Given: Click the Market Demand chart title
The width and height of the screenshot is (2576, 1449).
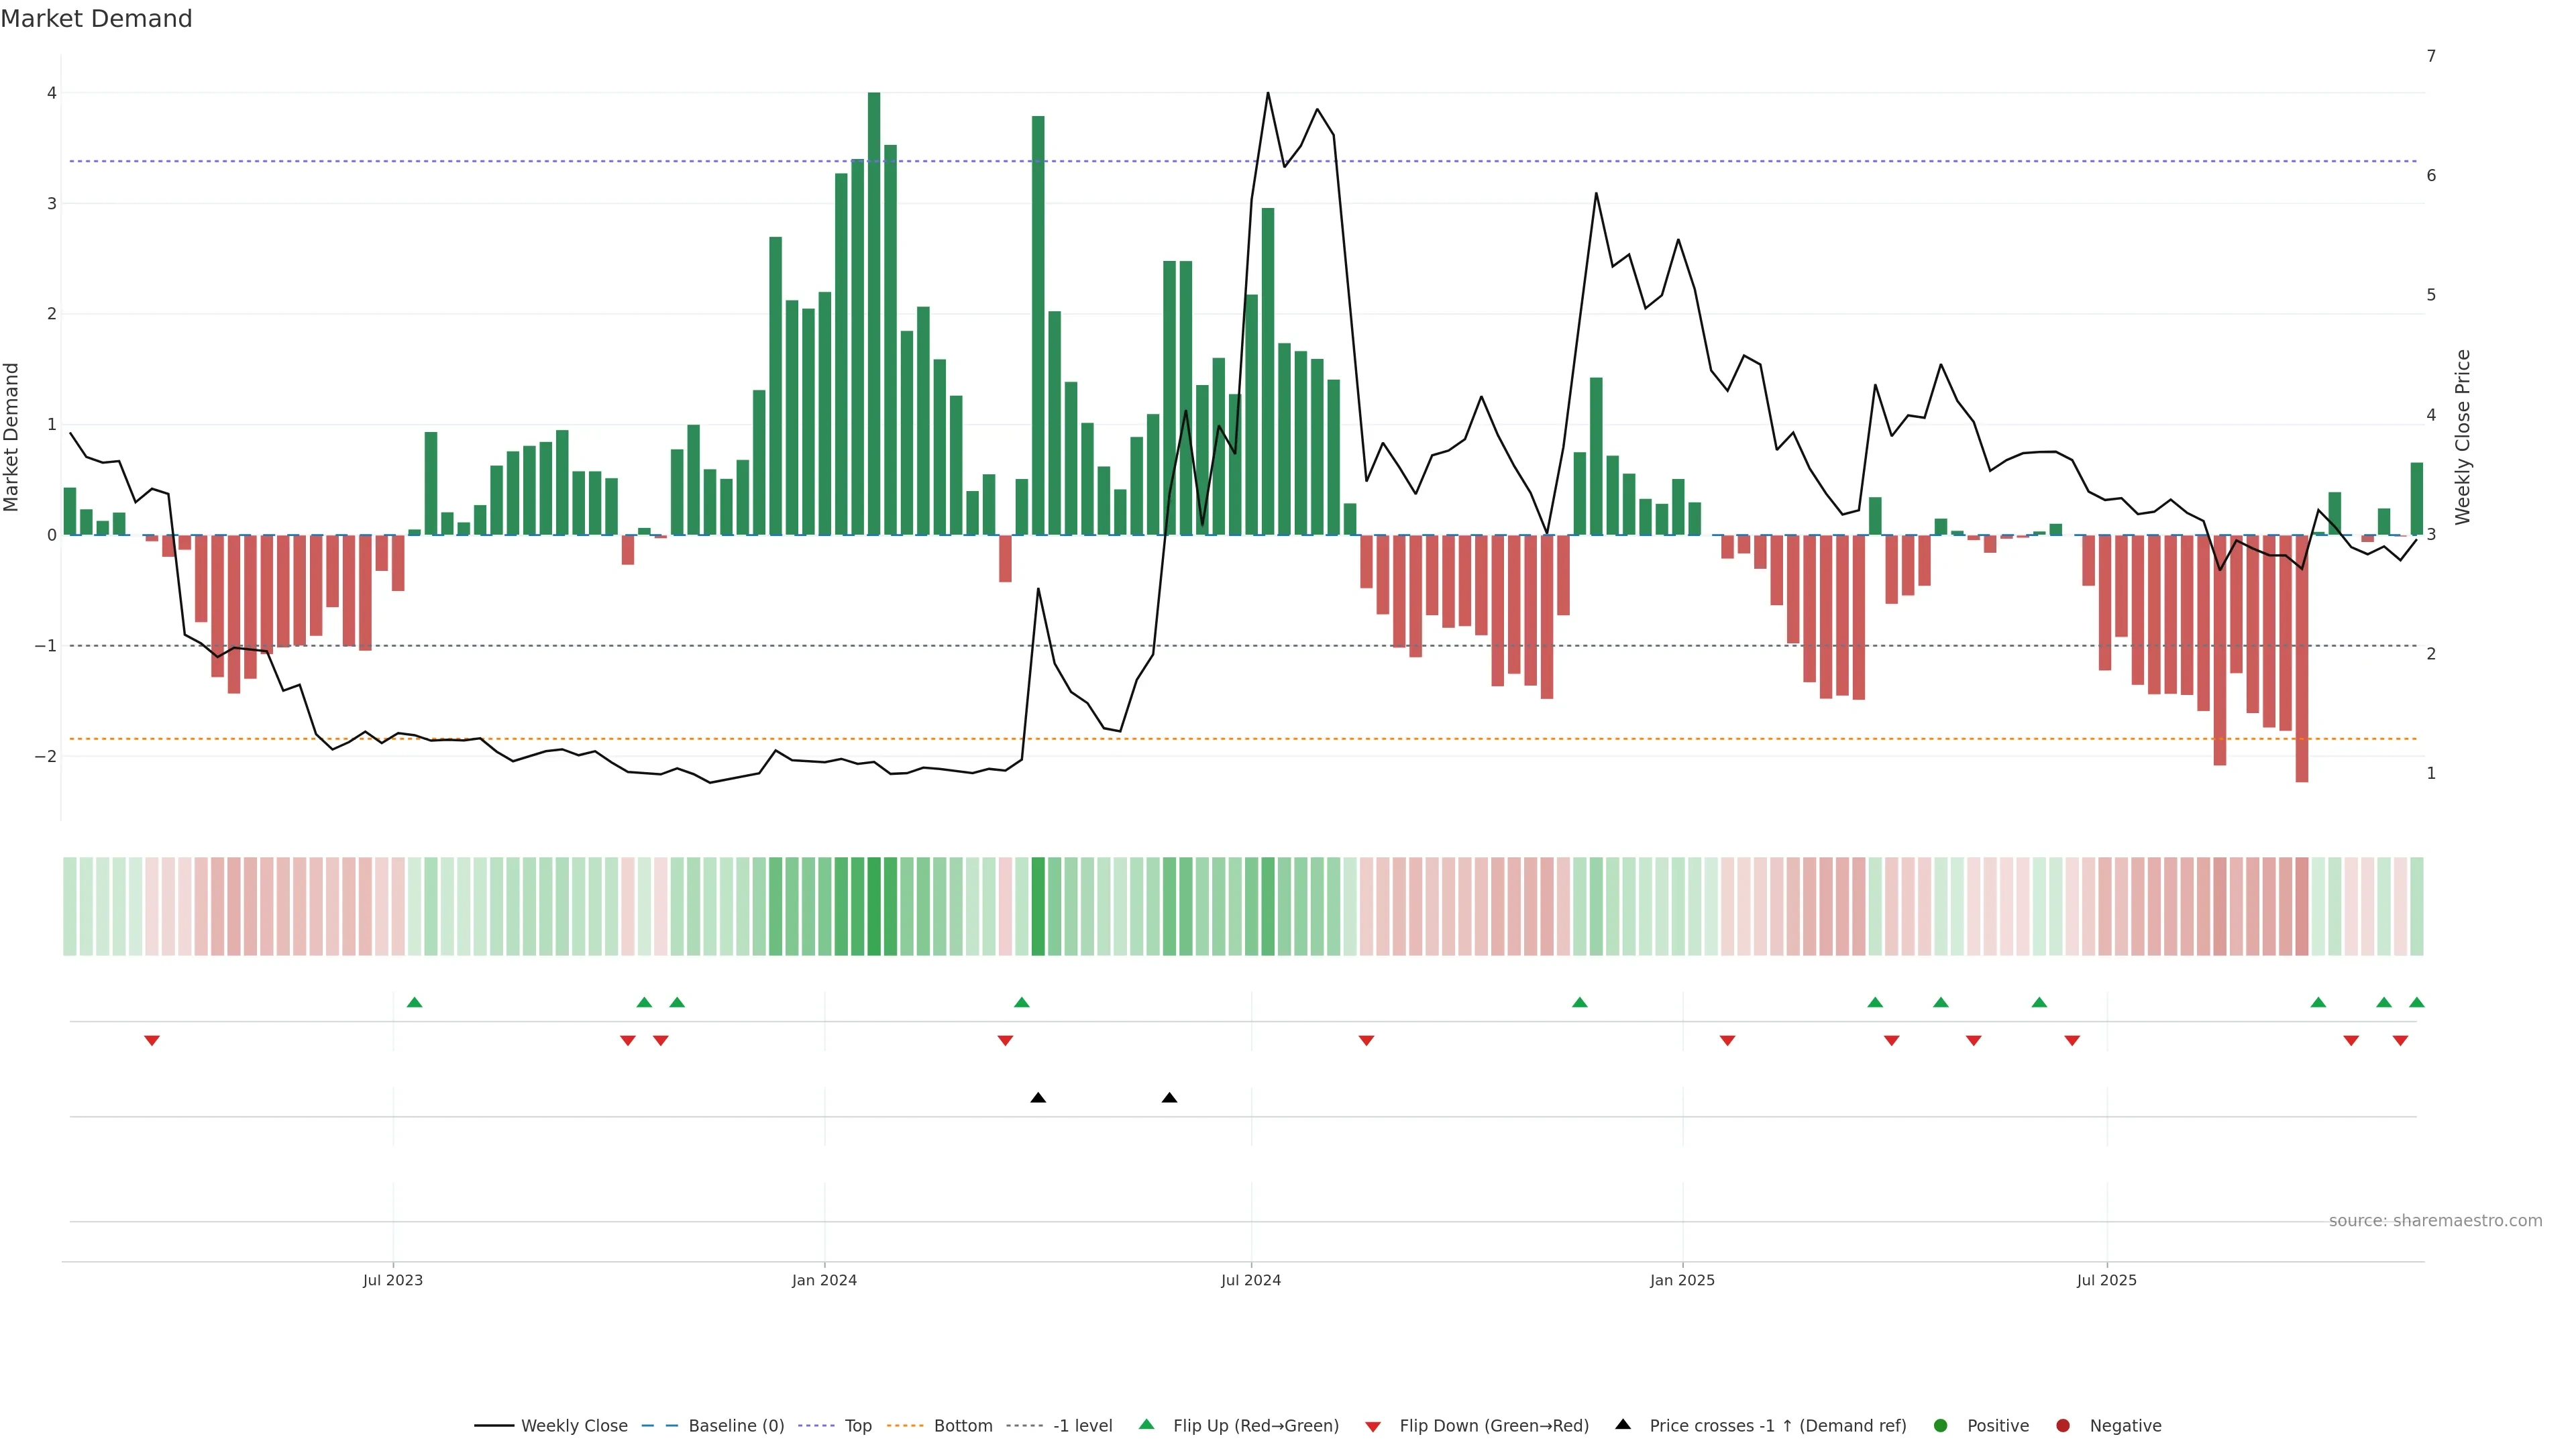Looking at the screenshot, I should (x=96, y=19).
